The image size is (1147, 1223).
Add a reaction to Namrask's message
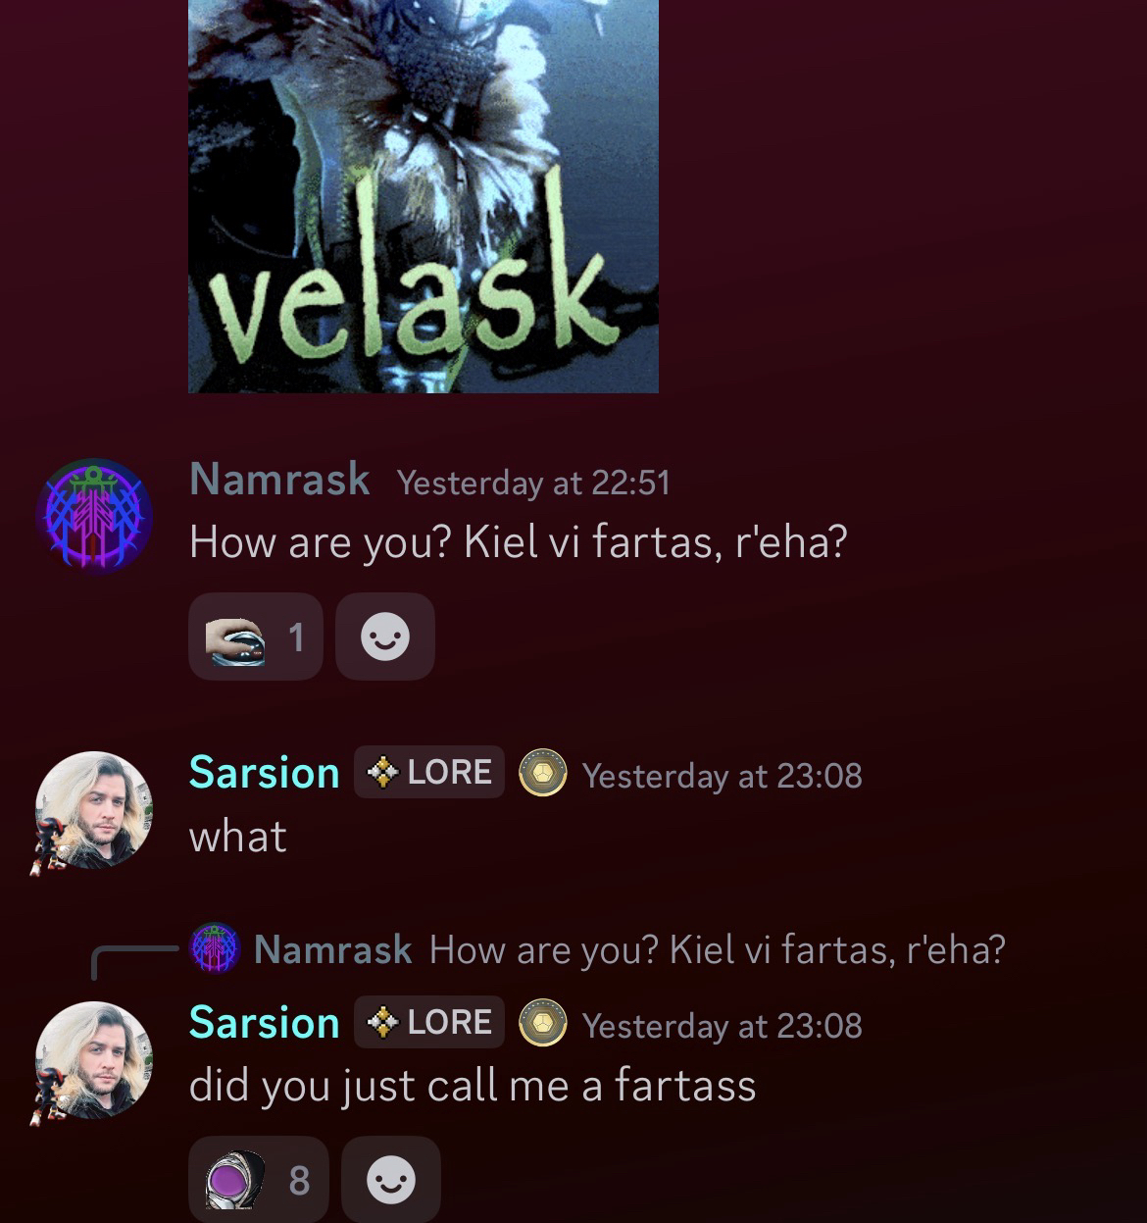385,637
